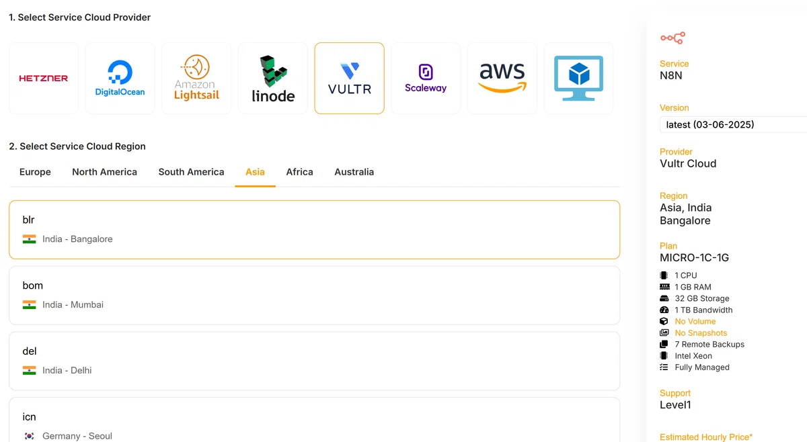Select the Linode provider logo
The width and height of the screenshot is (807, 442).
point(273,79)
